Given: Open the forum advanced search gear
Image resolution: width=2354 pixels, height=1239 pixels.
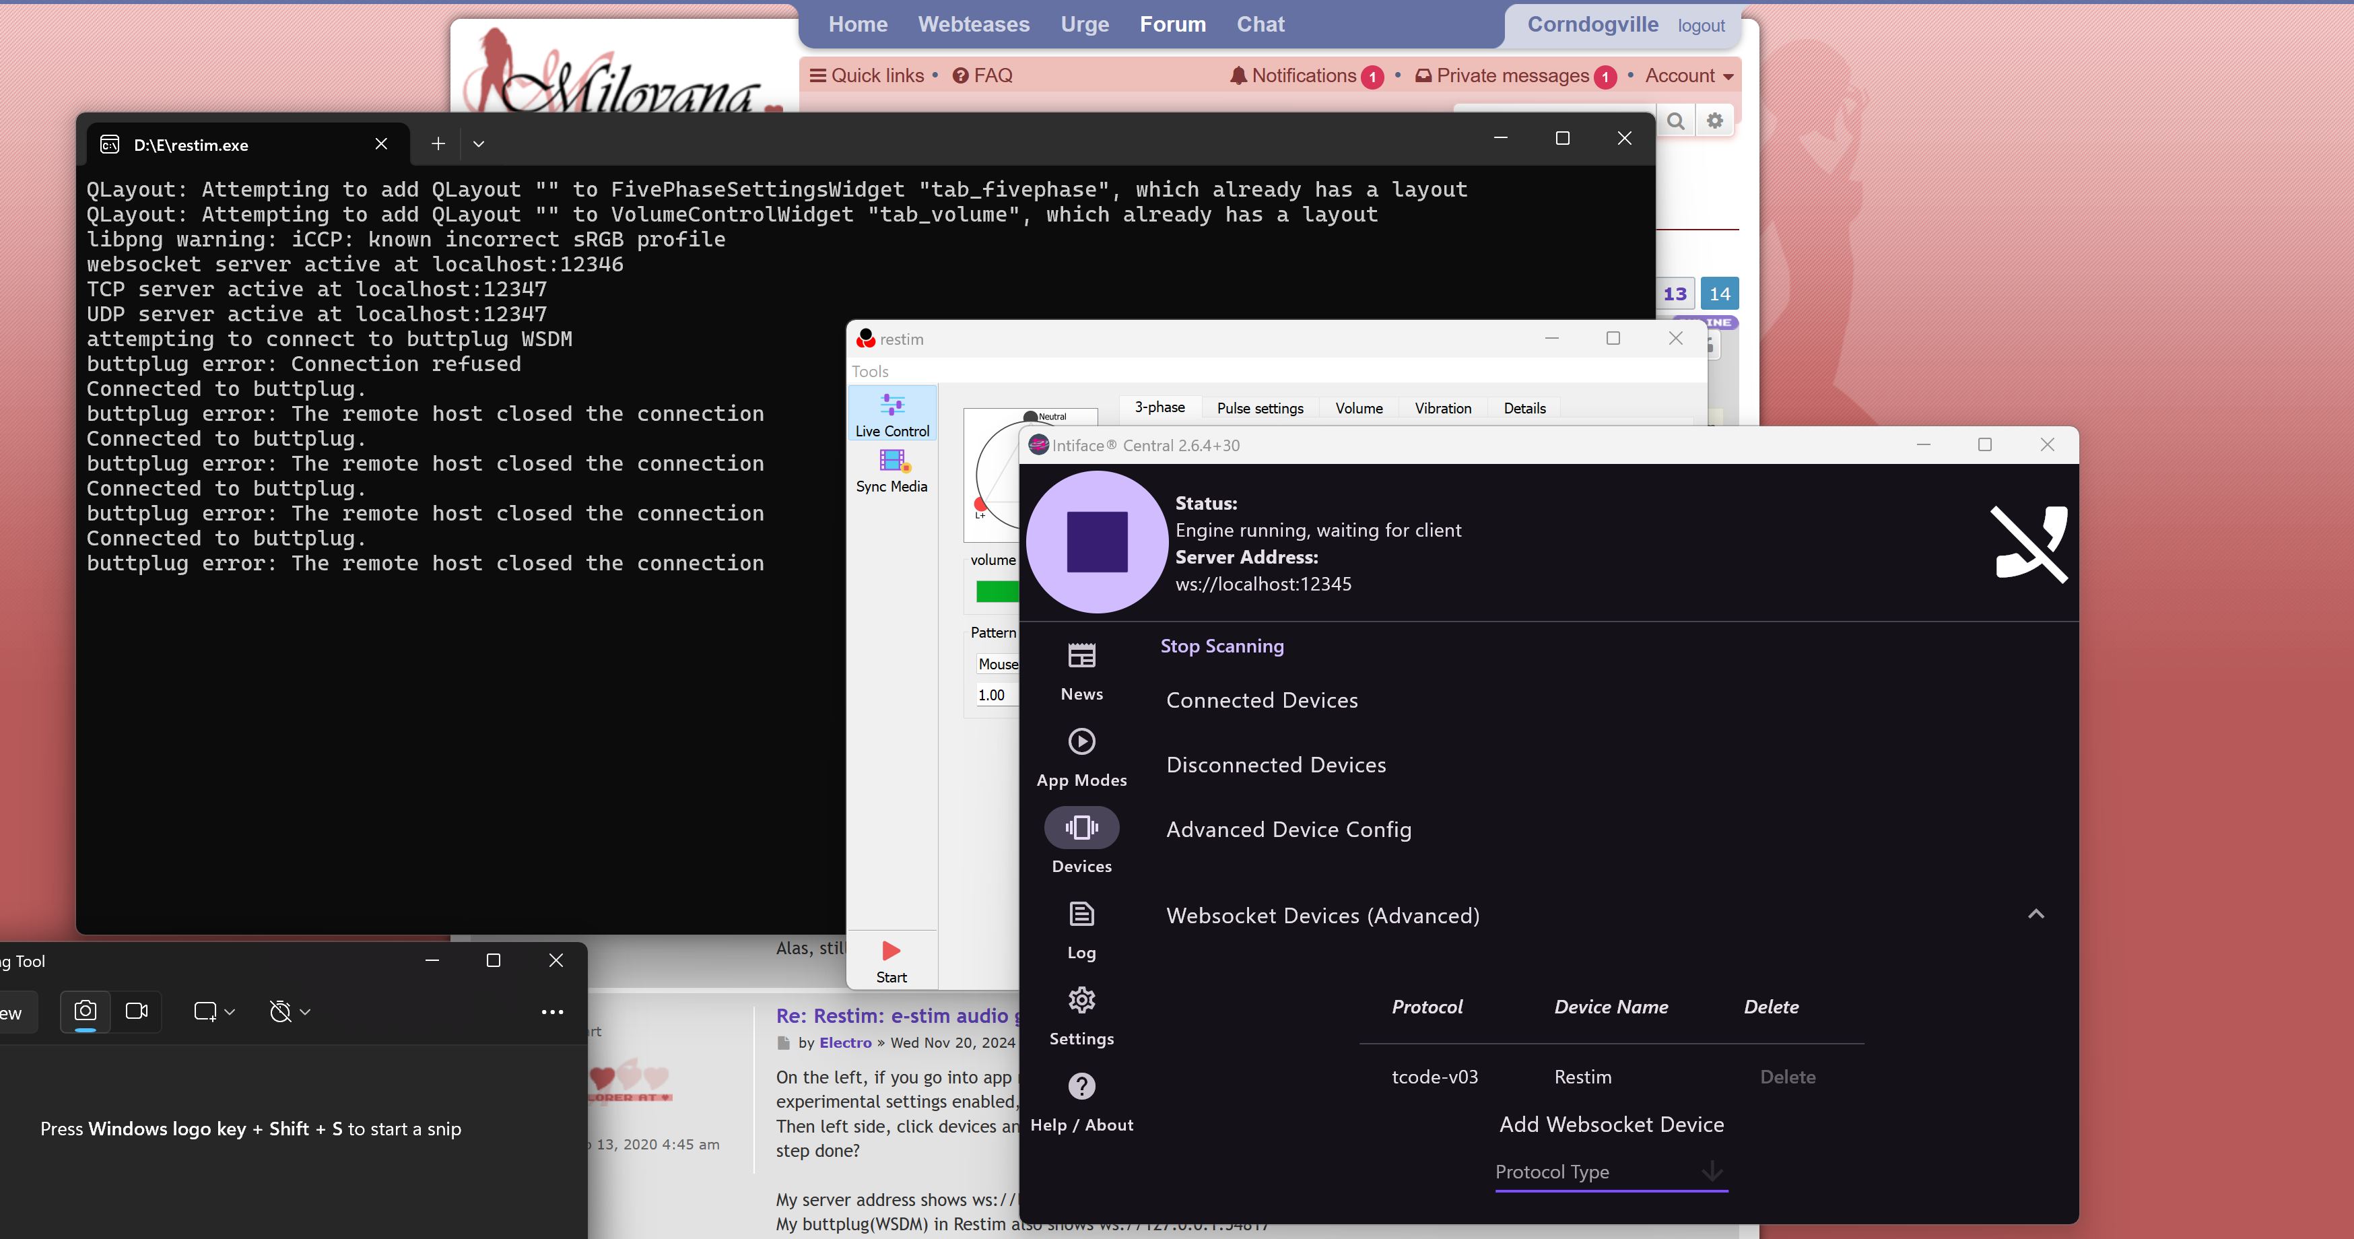Looking at the screenshot, I should (x=1715, y=121).
